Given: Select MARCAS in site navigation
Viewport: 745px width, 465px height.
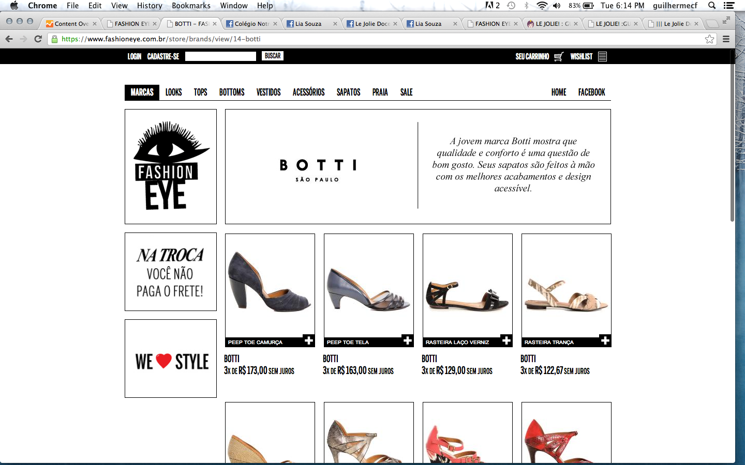Looking at the screenshot, I should 142,92.
